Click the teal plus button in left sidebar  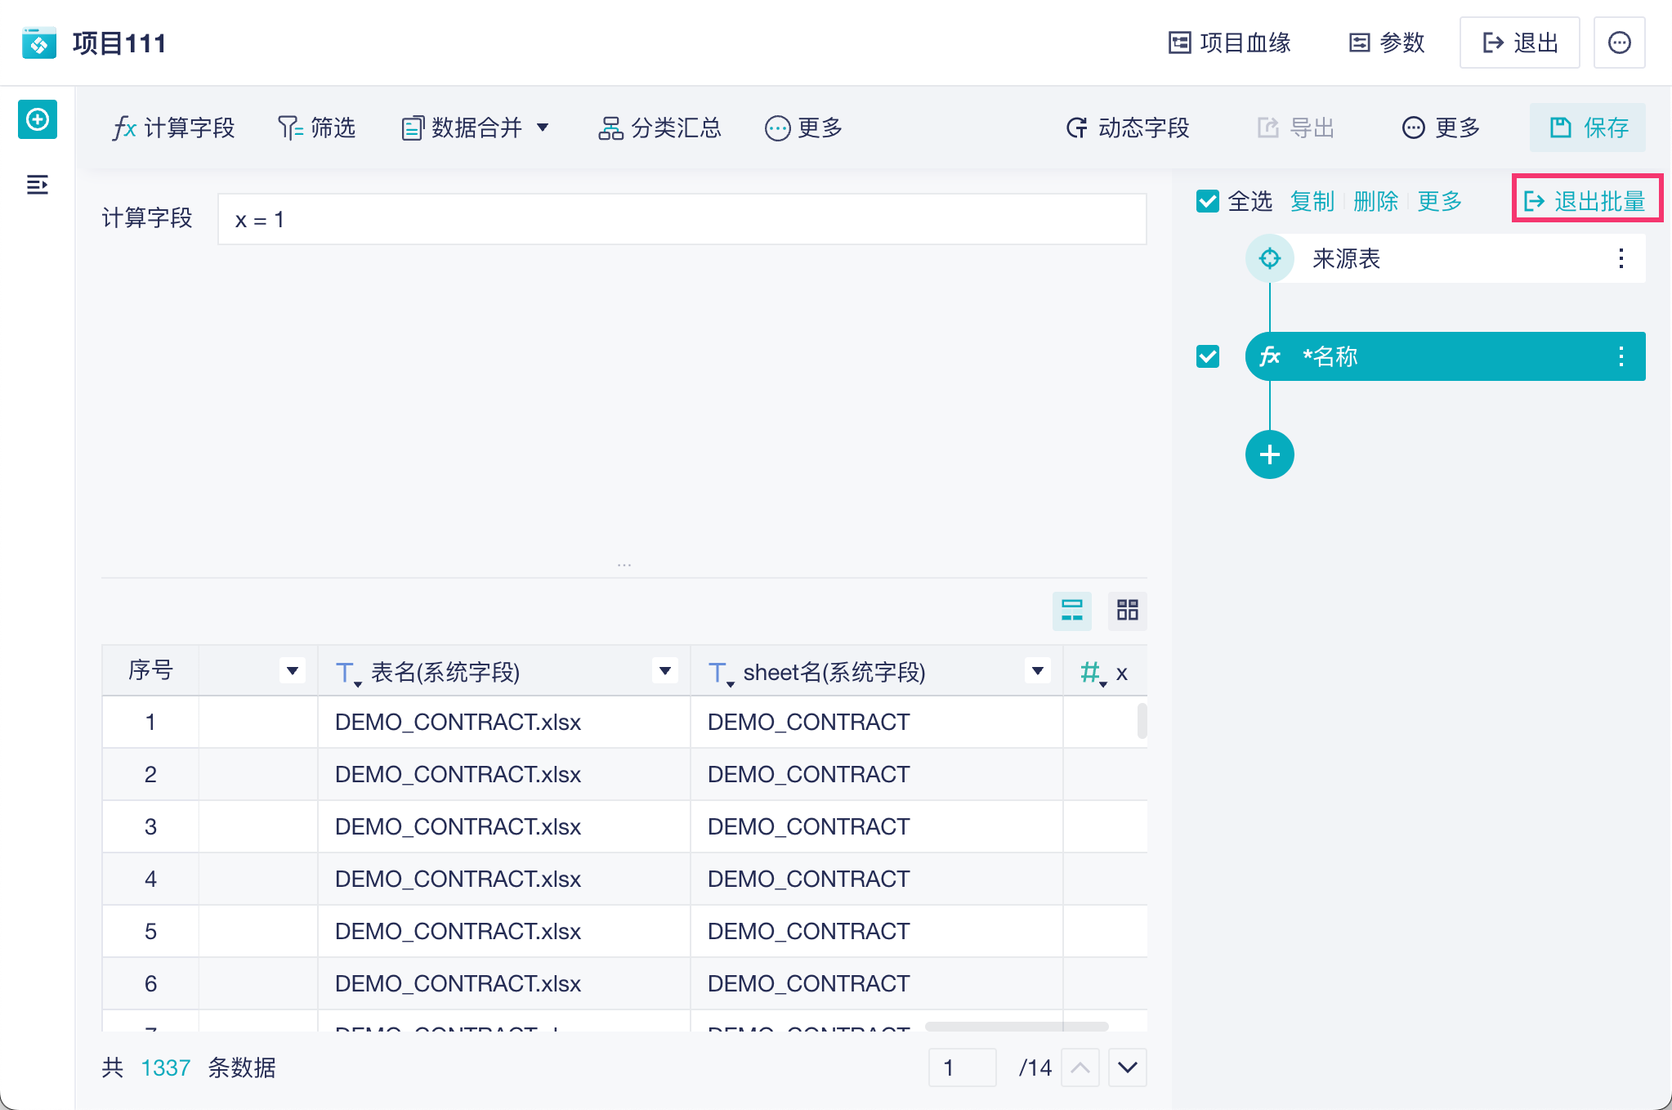pos(38,120)
